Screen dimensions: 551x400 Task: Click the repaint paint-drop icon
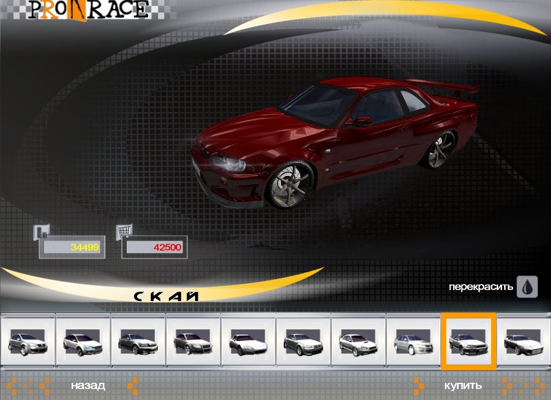coord(527,286)
